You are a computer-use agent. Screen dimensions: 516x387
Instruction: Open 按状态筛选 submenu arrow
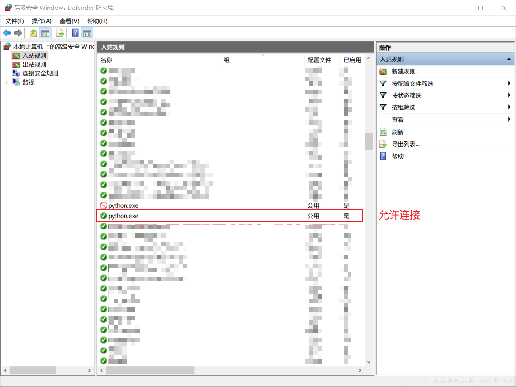pyautogui.click(x=509, y=95)
